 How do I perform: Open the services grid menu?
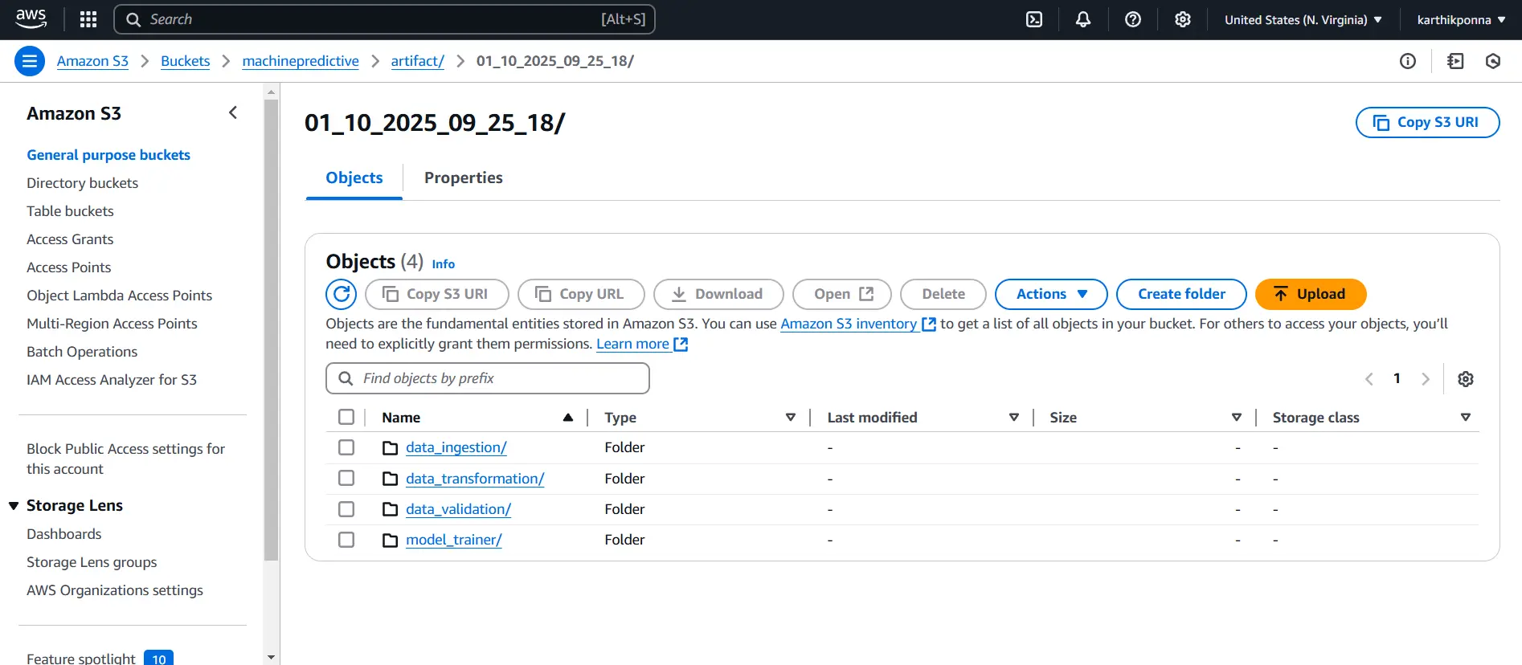point(88,19)
